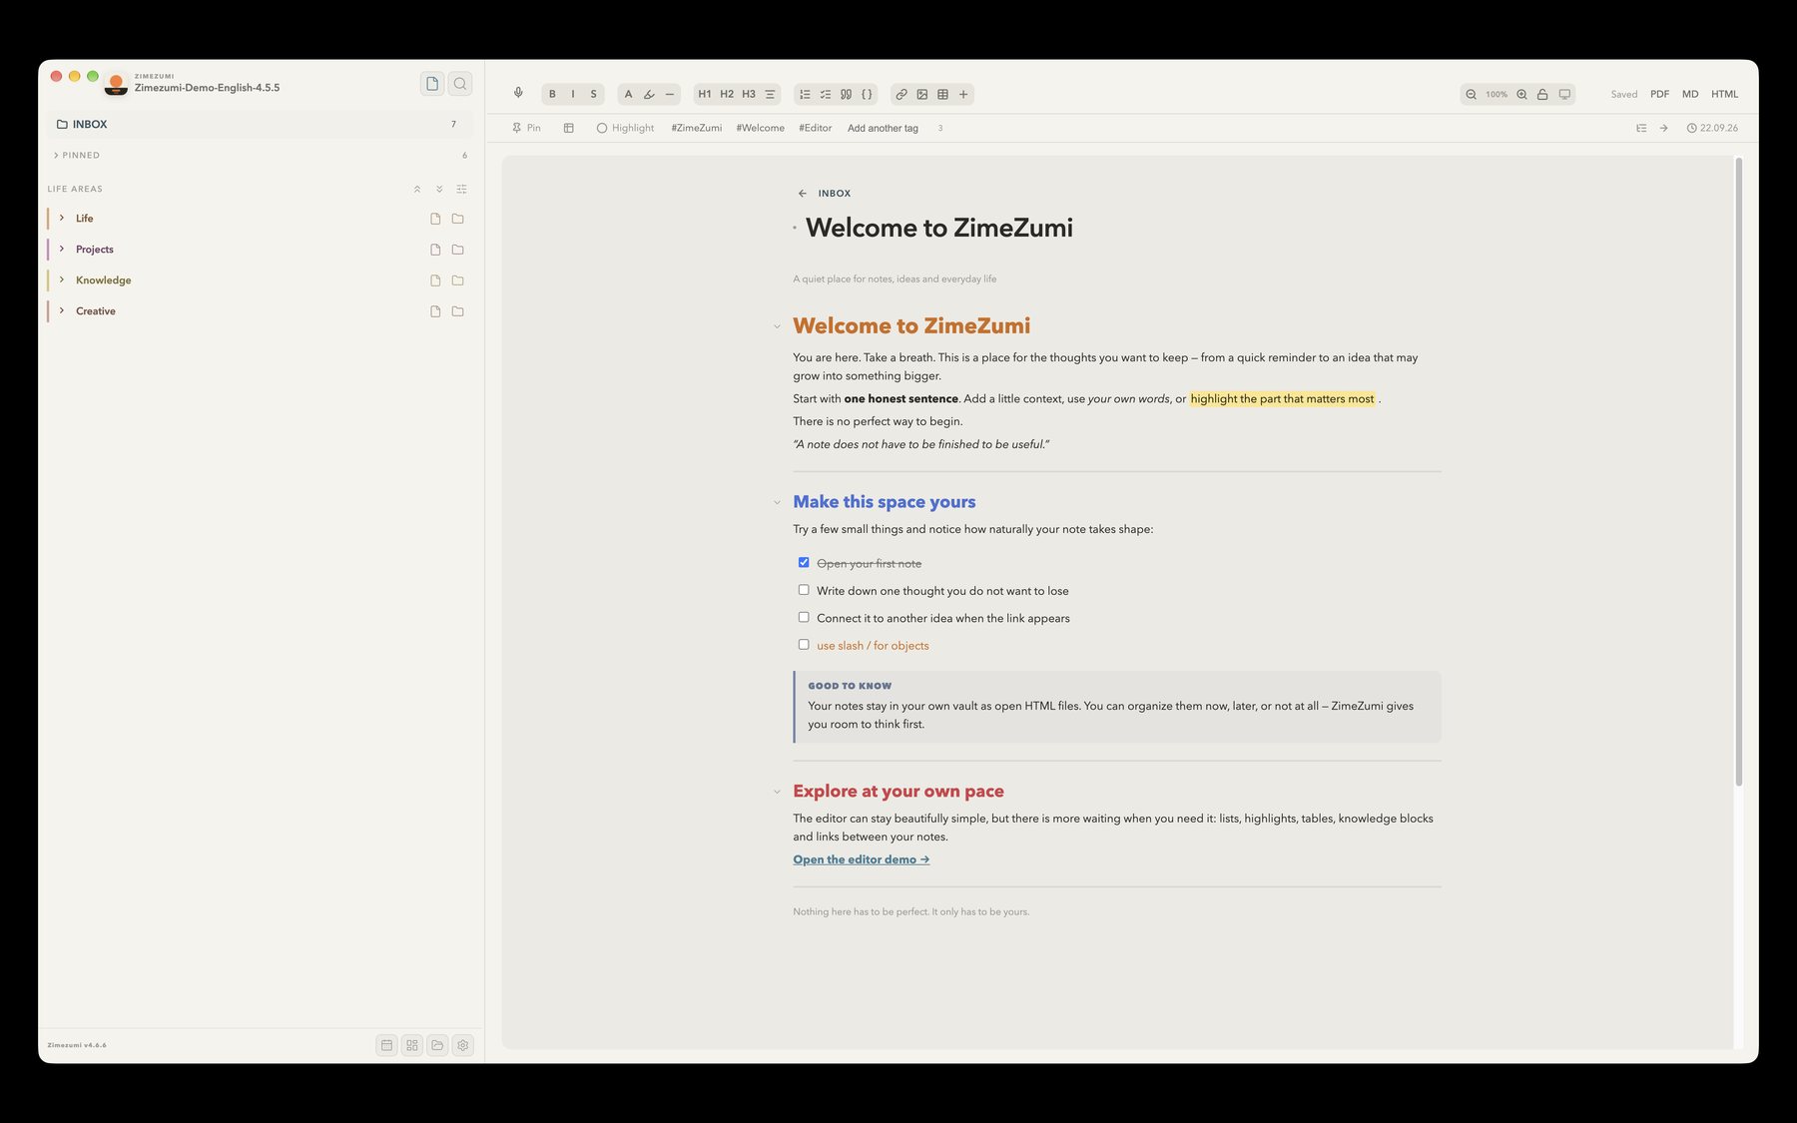The width and height of the screenshot is (1797, 1123).
Task: Follow the 'Open the editor demo' link
Action: [861, 859]
